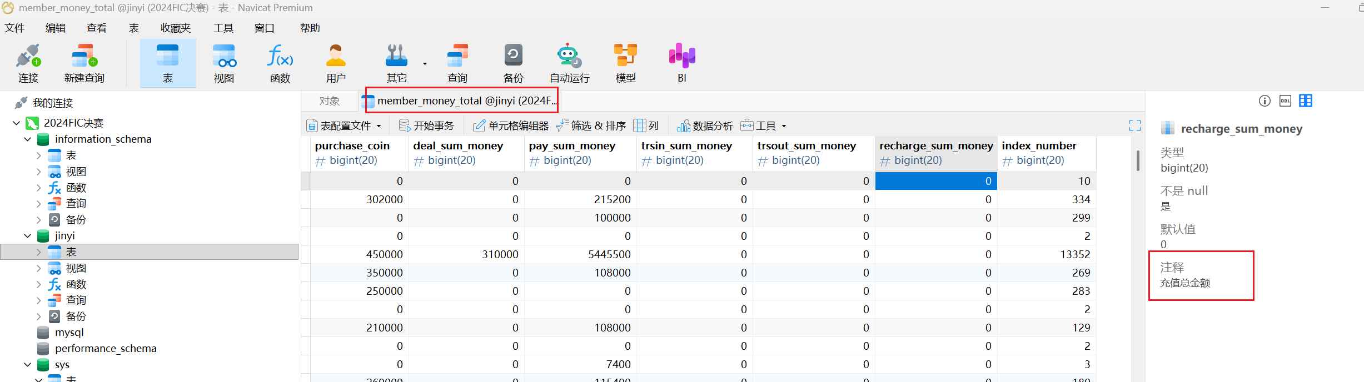Screen dimensions: 1364x382
Task: Select the 视图 views toolbar icon
Action: (x=224, y=62)
